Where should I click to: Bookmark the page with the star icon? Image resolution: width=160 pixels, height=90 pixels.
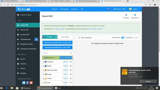coord(146,4)
